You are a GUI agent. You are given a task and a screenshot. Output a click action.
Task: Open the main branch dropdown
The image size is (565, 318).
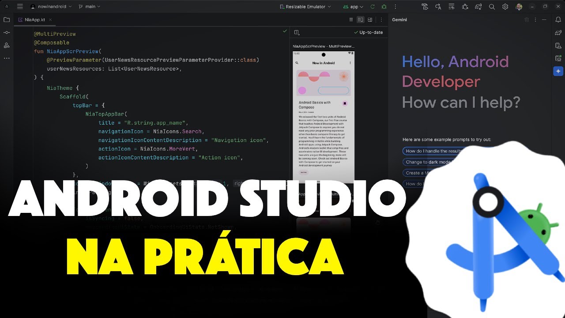pyautogui.click(x=89, y=7)
